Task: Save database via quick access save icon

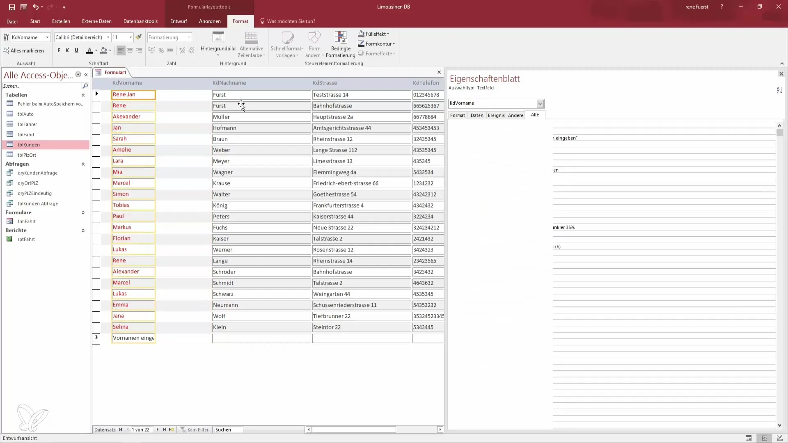Action: coord(12,7)
